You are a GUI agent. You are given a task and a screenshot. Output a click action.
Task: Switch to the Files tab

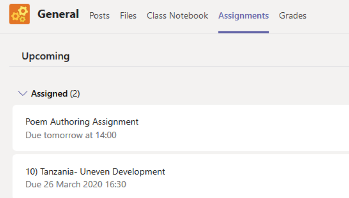(x=128, y=15)
